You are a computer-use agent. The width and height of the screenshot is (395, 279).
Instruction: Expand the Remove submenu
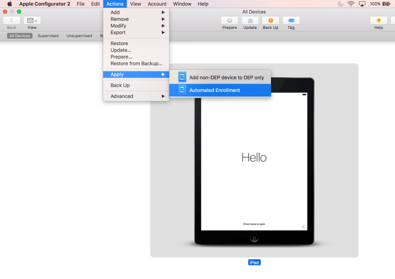tap(136, 19)
